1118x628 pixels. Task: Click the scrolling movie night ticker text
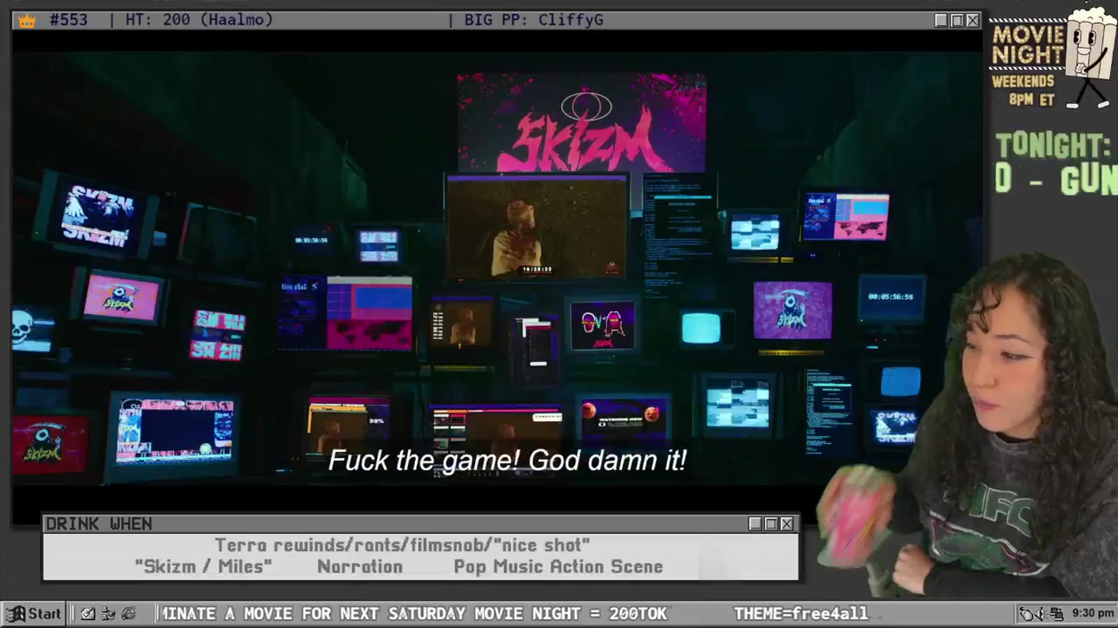point(415,613)
